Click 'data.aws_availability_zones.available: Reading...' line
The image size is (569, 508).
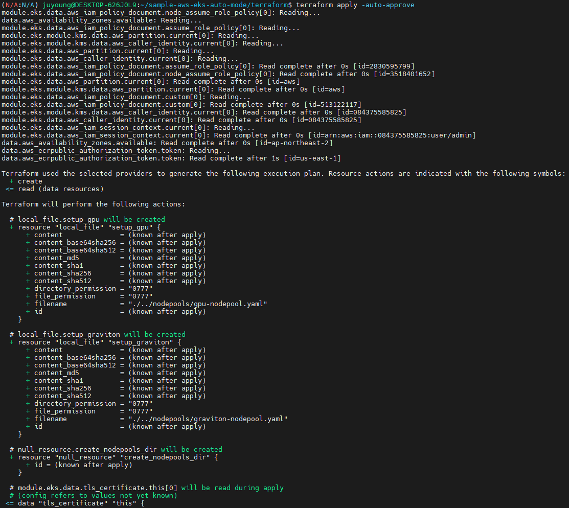[x=101, y=20]
